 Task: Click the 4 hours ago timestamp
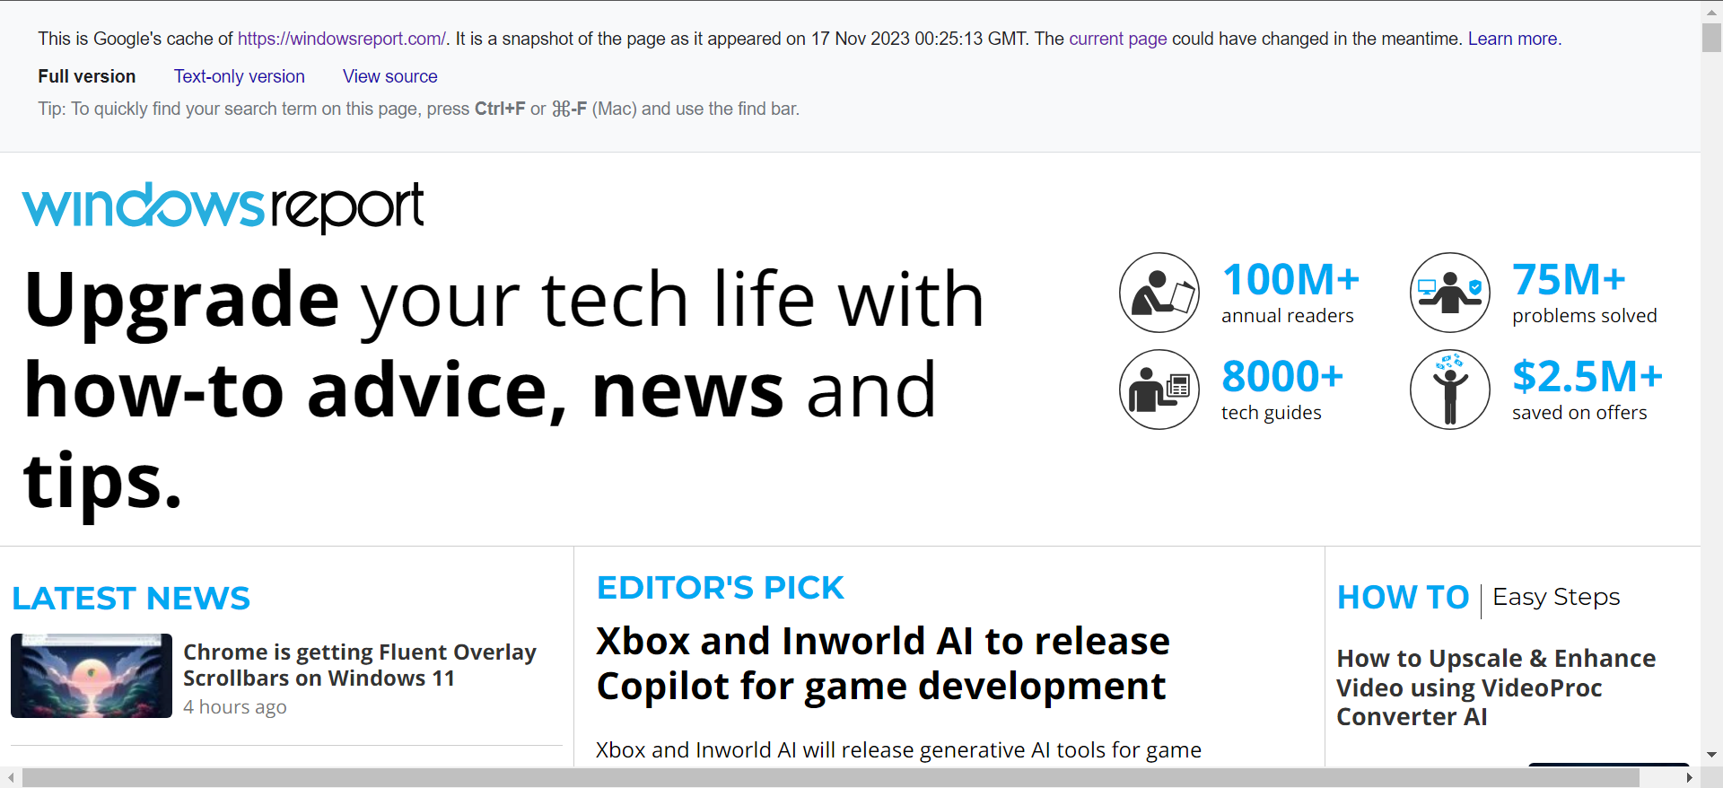click(235, 707)
